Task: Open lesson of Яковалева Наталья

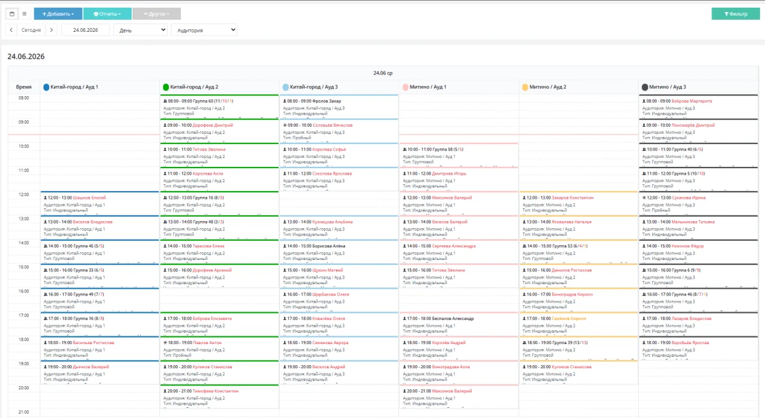Action: pos(579,227)
